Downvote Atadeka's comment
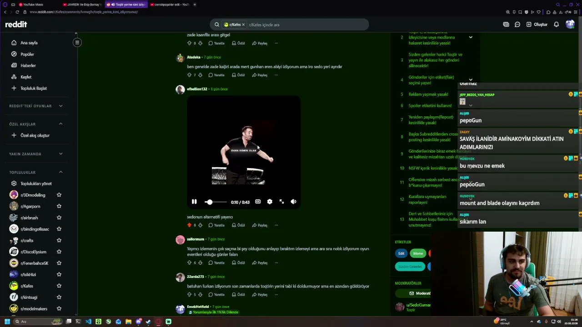582x327 pixels. [x=200, y=75]
